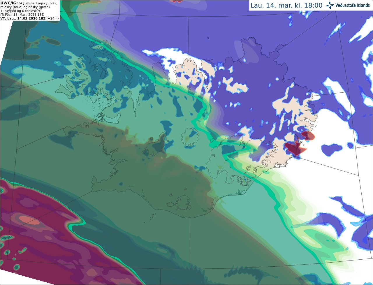Image resolution: width=373 pixels, height=285 pixels.
Task: Click the 'UWC/IG:' bold legend heading
Action: point(9,3)
